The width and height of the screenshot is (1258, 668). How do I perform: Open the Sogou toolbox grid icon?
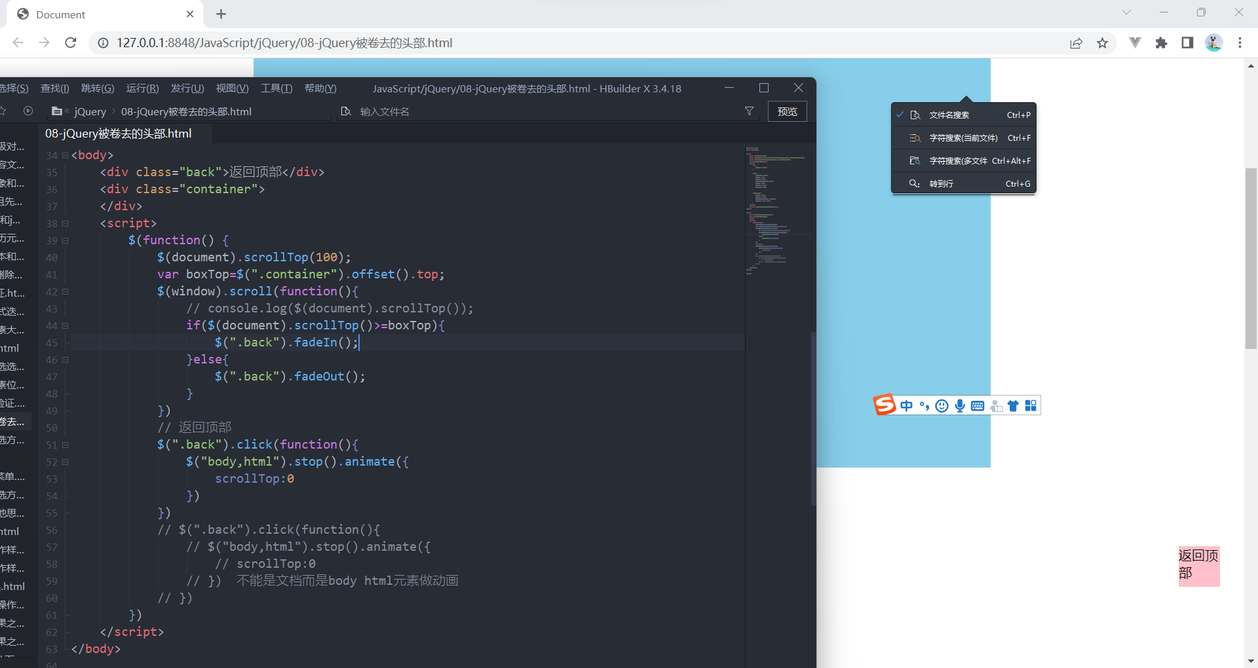[1031, 405]
